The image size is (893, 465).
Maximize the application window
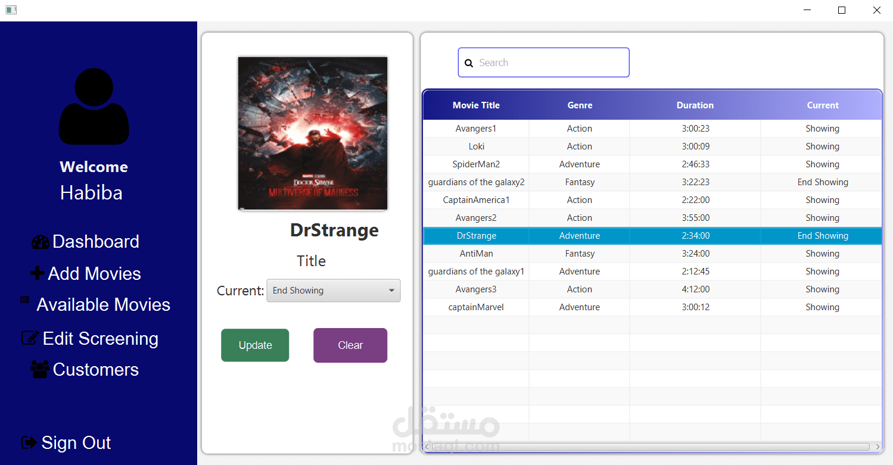842,10
